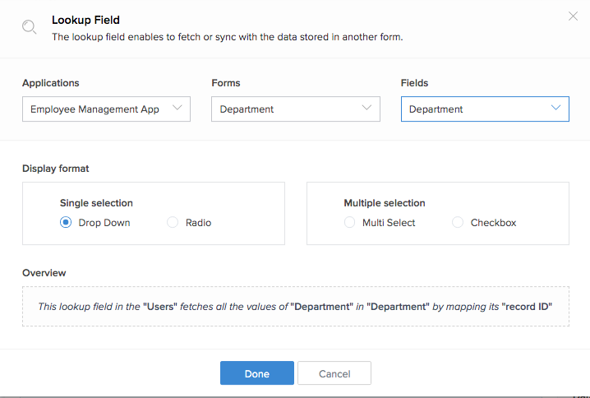Click the Applications dropdown chevron arrow
Screen dimensions: 590x398
coord(177,108)
